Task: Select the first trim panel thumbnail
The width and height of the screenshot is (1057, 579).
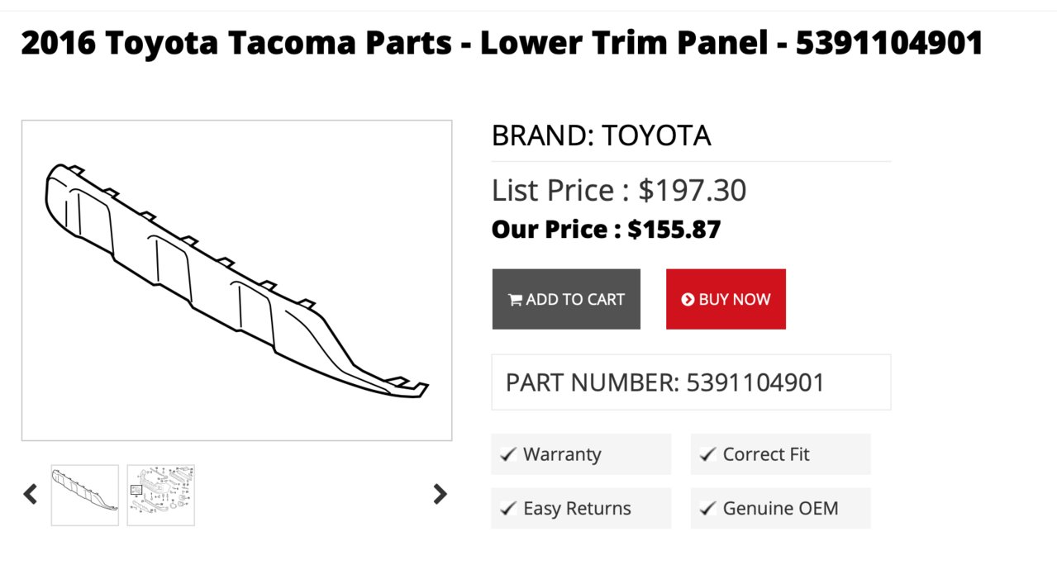Action: (85, 495)
